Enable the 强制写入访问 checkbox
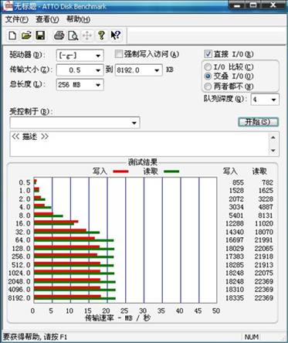Image resolution: width=288 pixels, height=343 pixels. (119, 54)
